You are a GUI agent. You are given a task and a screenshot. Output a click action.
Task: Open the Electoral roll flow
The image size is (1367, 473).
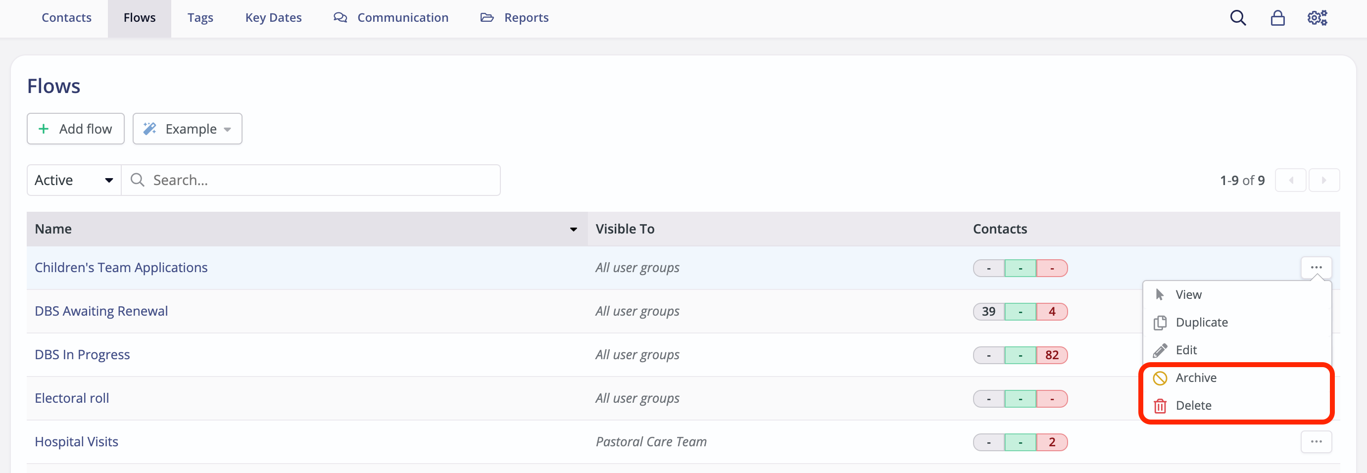pyautogui.click(x=71, y=398)
